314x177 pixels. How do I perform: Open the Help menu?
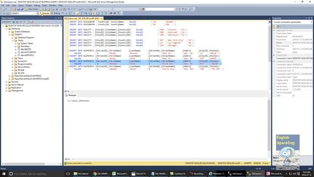click(60, 5)
